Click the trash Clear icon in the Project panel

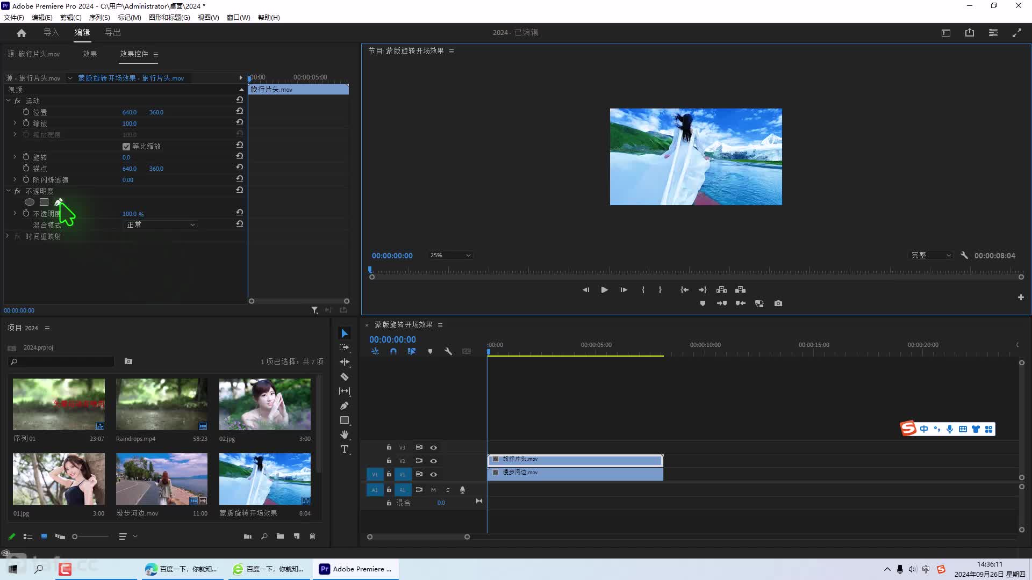coord(312,536)
